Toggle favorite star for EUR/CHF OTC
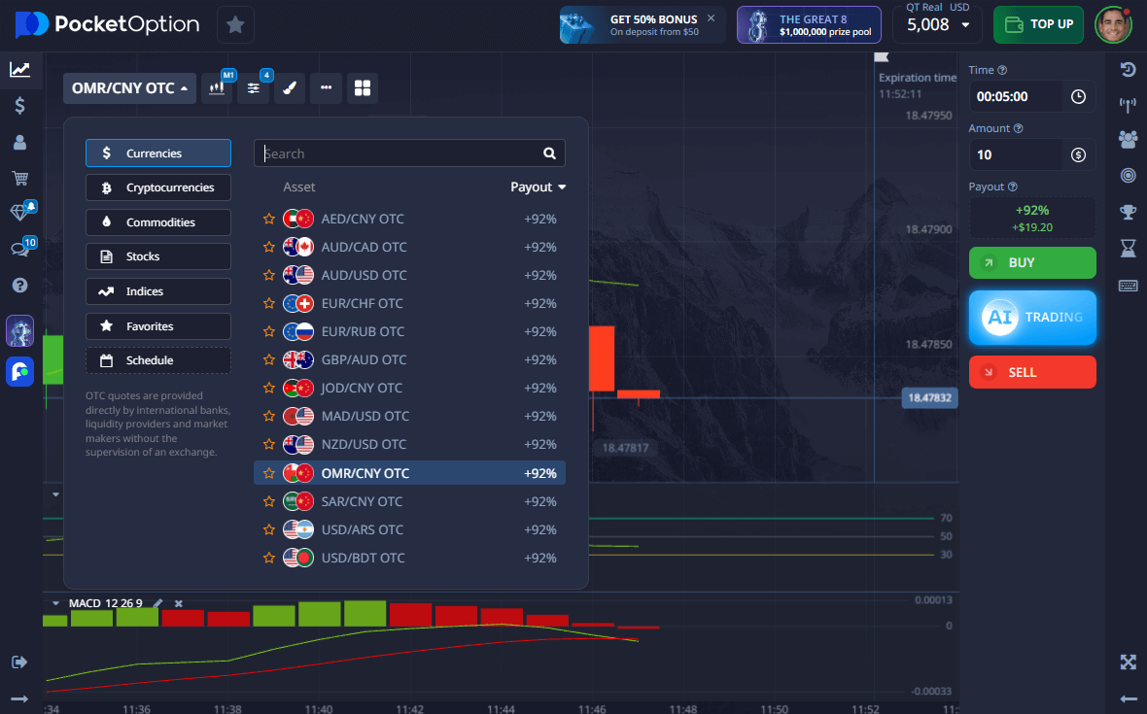Viewport: 1147px width, 714px height. point(269,303)
